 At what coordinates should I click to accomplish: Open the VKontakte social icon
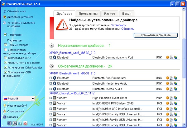pyautogui.click(x=15, y=123)
